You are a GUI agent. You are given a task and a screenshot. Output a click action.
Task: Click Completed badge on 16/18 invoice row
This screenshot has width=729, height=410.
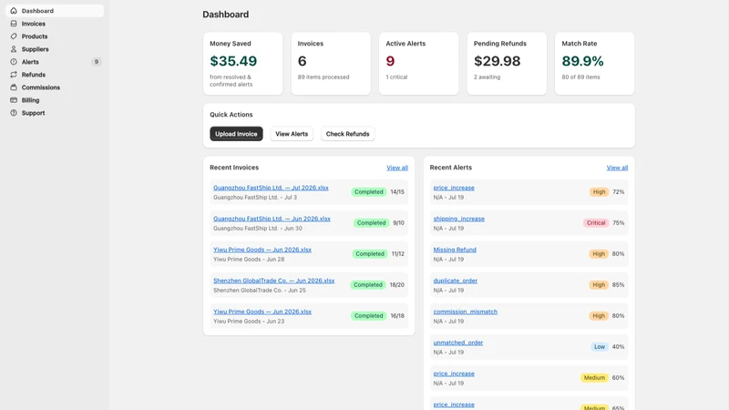coord(369,316)
